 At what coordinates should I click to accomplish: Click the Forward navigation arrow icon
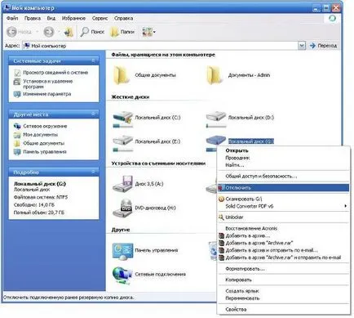49,32
